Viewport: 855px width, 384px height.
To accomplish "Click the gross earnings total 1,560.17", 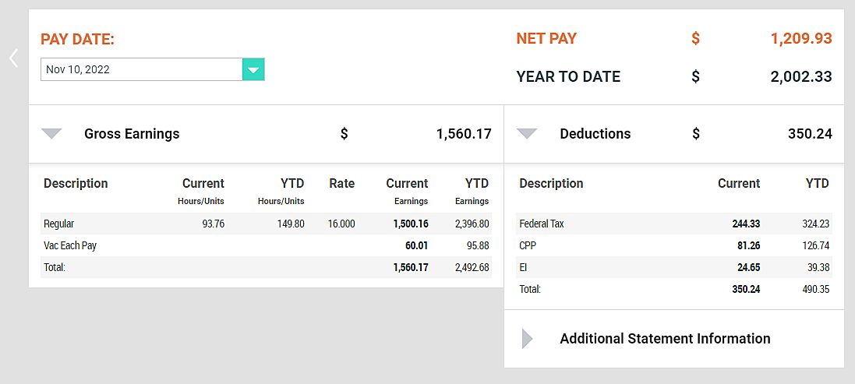I will [x=464, y=134].
